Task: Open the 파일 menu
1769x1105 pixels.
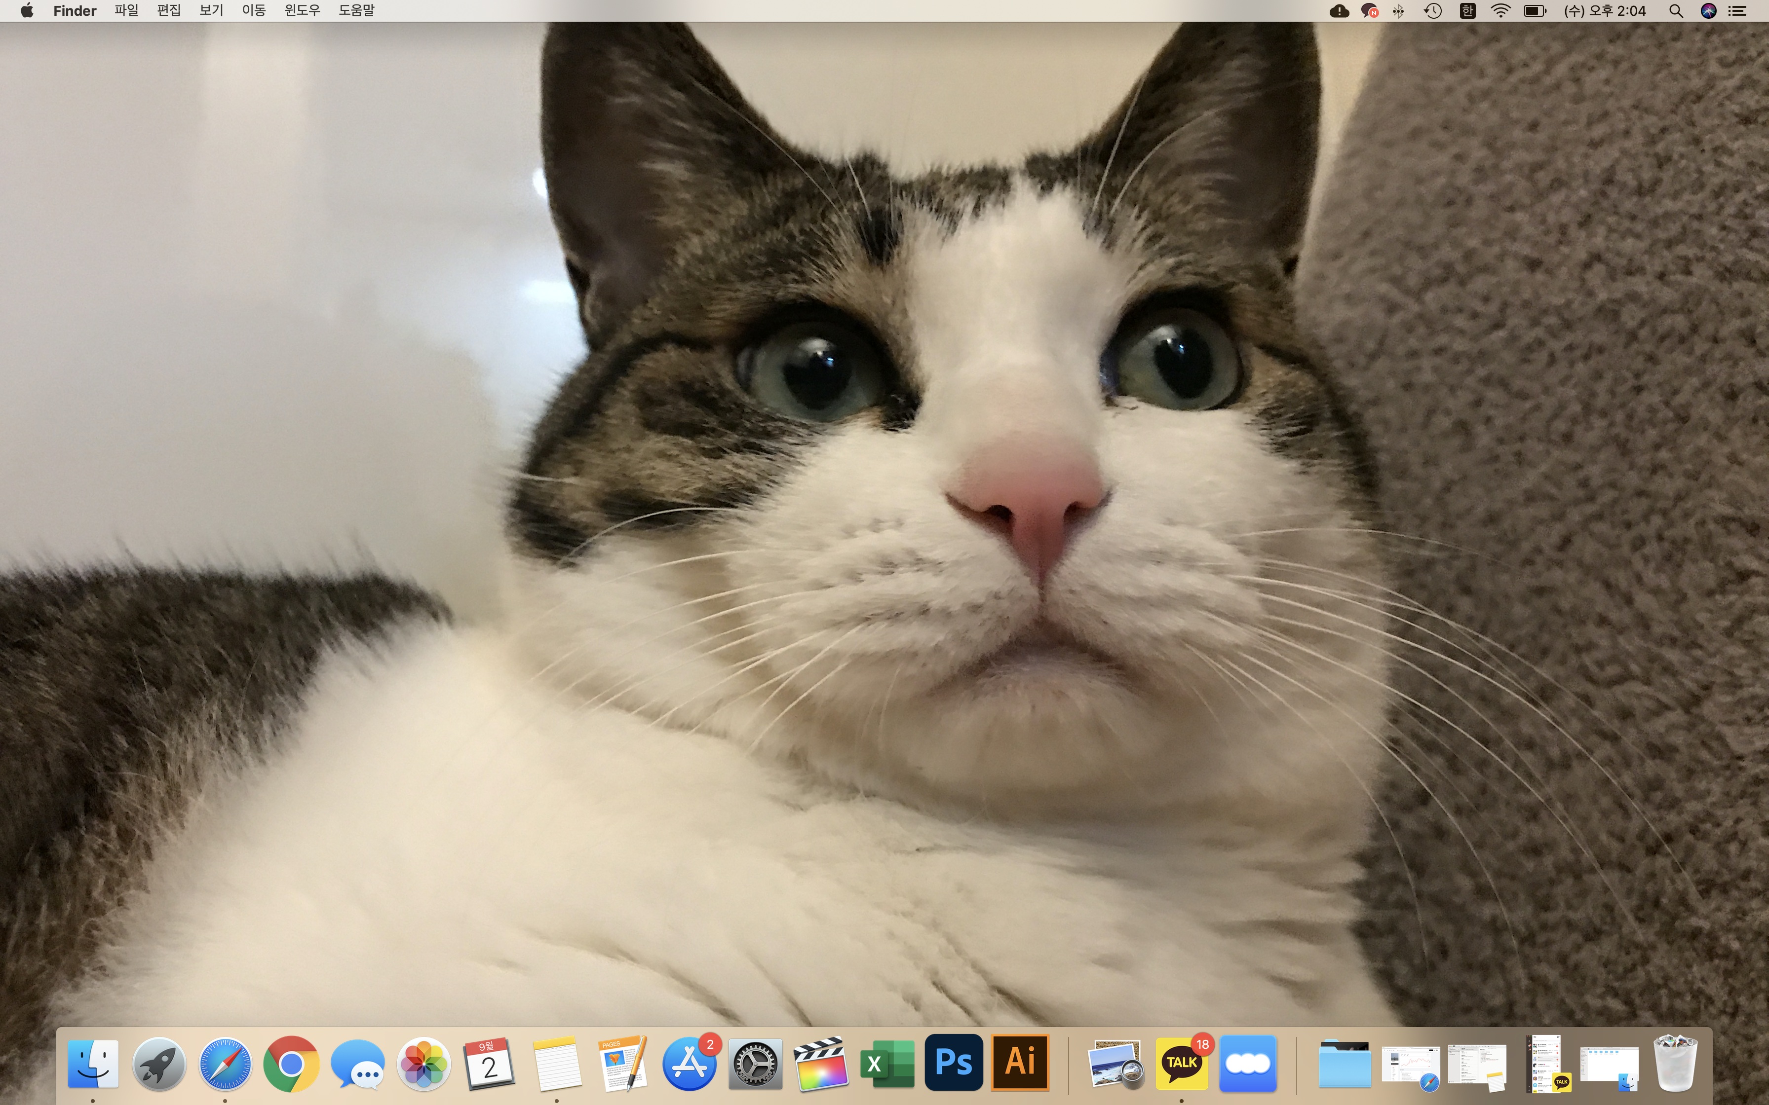Action: tap(126, 11)
